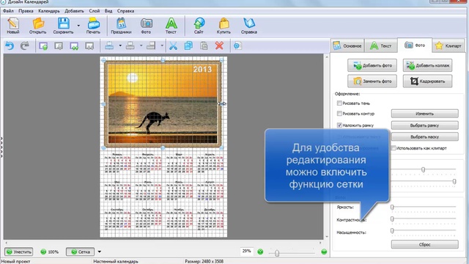The image size is (469, 264).
Task: Click the Сброс reset button
Action: 425,244
